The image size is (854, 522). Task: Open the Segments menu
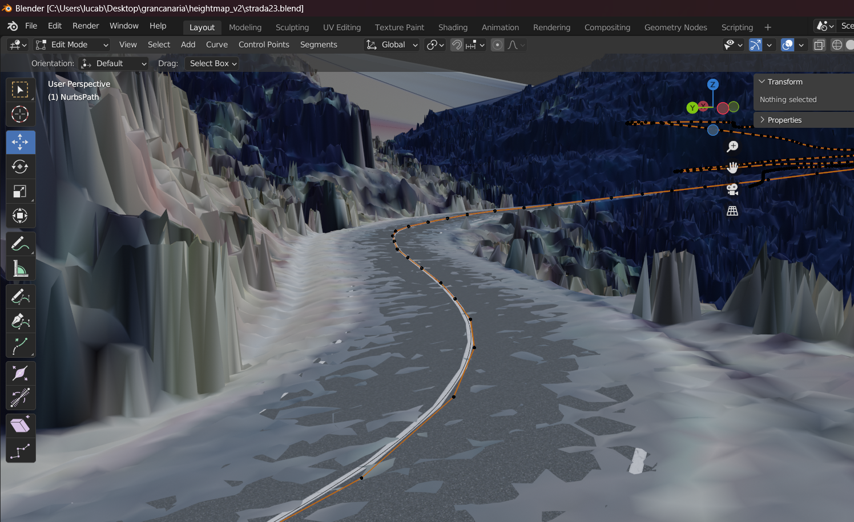pos(319,45)
